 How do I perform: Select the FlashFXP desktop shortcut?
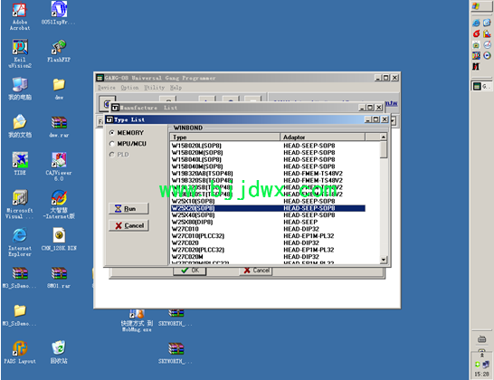click(59, 51)
